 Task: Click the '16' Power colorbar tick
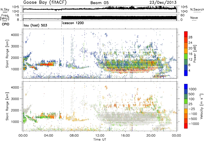(190, 54)
